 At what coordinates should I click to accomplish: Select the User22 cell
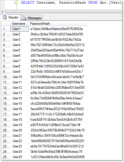click(x=19, y=141)
